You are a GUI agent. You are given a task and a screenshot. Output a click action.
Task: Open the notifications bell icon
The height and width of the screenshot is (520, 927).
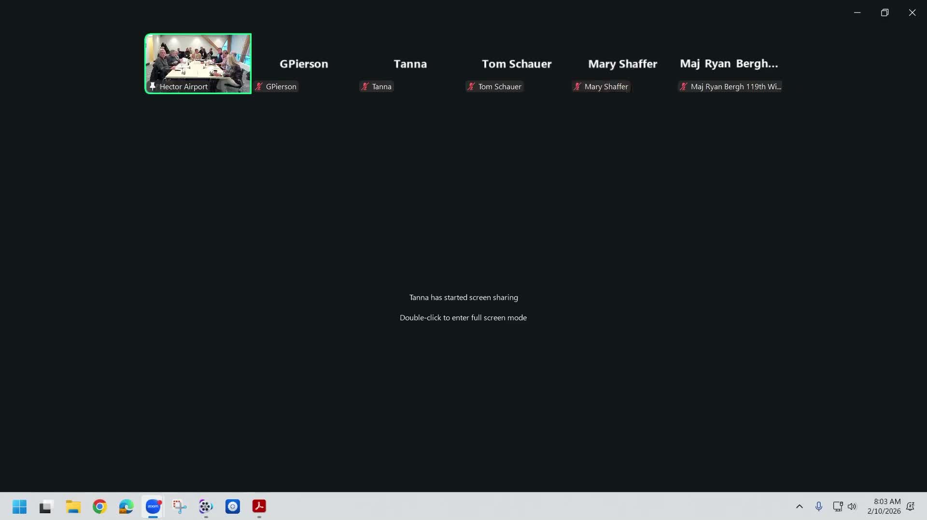pyautogui.click(x=911, y=506)
